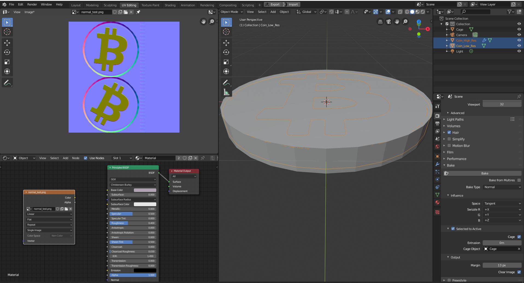Open the Modifier properties wrench tab
524x283 pixels.
(x=437, y=164)
